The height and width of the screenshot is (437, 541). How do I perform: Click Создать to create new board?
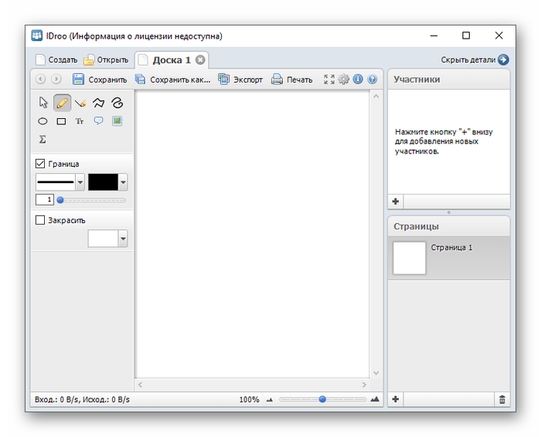[x=56, y=60]
